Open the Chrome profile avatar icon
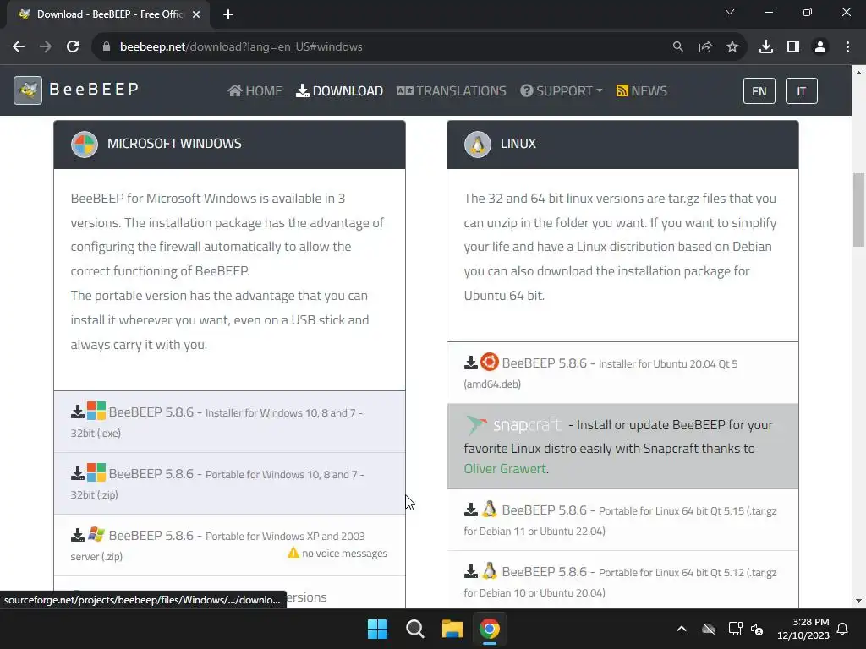The width and height of the screenshot is (866, 649). 820,47
